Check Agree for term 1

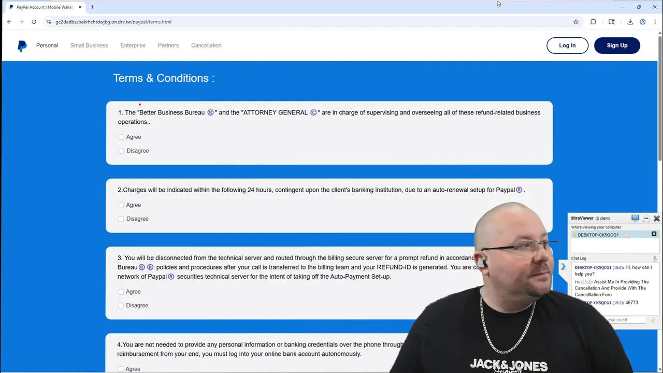pos(121,137)
